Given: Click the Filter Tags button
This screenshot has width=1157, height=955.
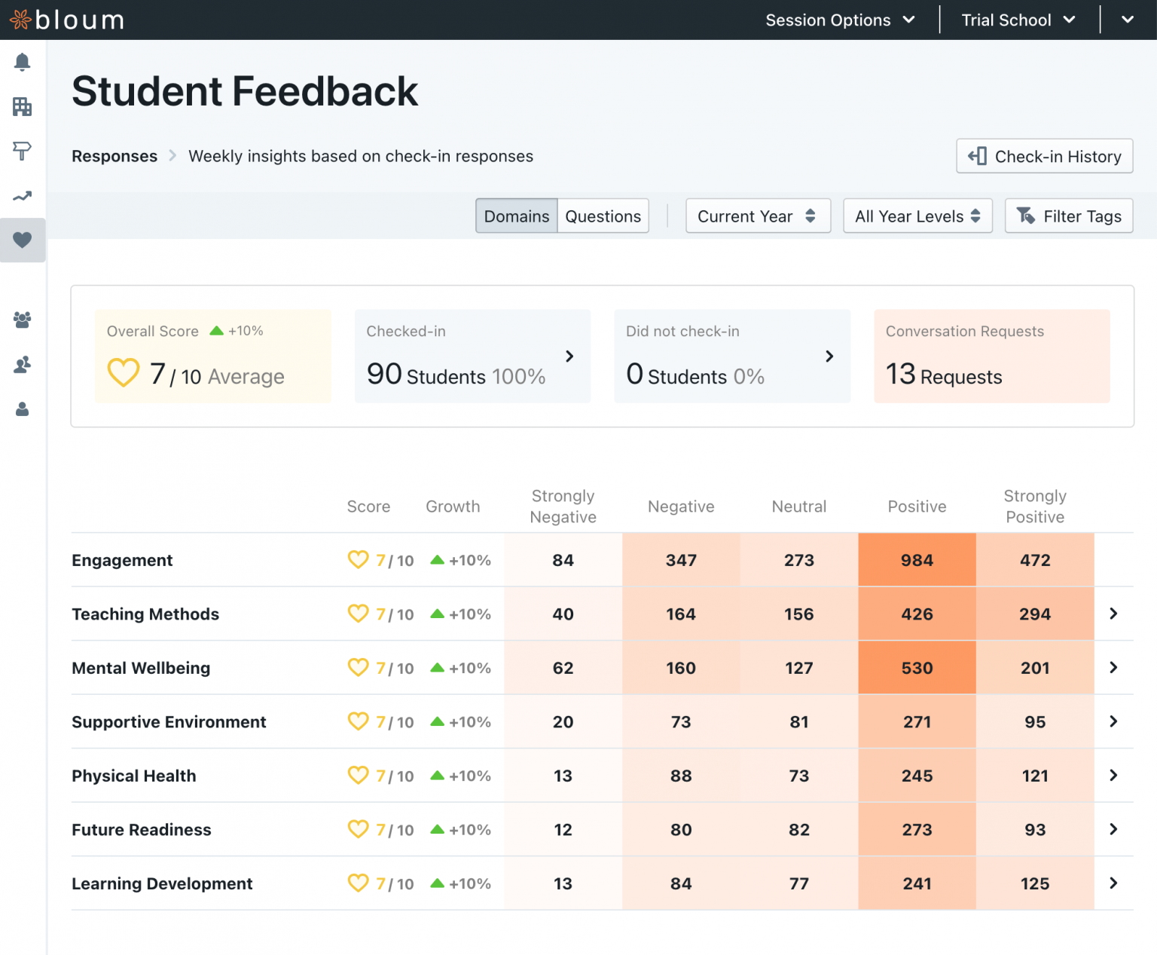Looking at the screenshot, I should (x=1068, y=216).
